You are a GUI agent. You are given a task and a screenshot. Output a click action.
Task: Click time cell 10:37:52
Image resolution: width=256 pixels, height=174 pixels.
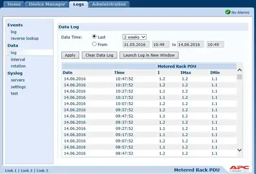(124, 85)
